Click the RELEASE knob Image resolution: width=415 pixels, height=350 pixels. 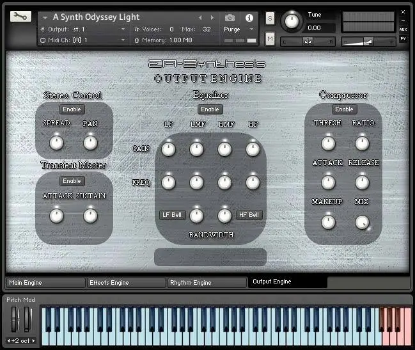click(362, 182)
